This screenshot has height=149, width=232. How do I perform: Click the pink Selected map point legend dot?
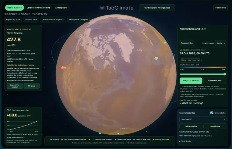[134, 140]
